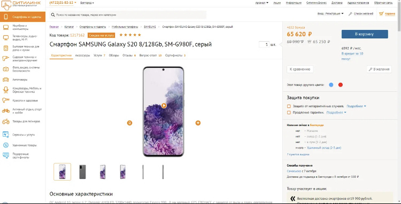The height and width of the screenshot is (204, 401).
Task: Add the phone with В корзину button
Action: [x=365, y=34]
